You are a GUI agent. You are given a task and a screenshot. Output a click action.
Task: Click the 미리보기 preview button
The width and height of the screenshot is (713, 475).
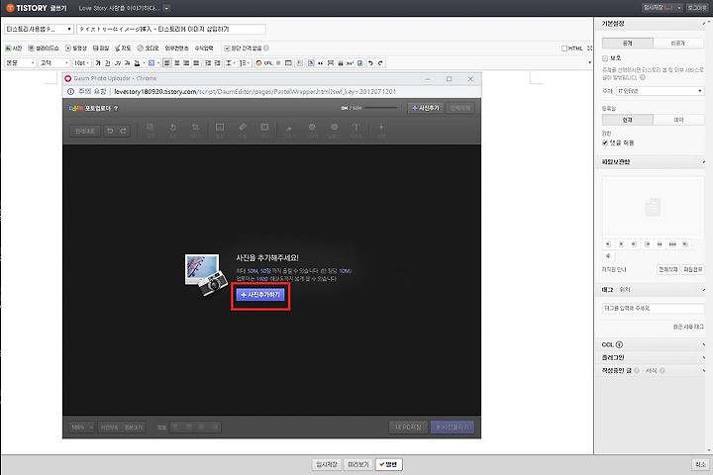tap(357, 464)
